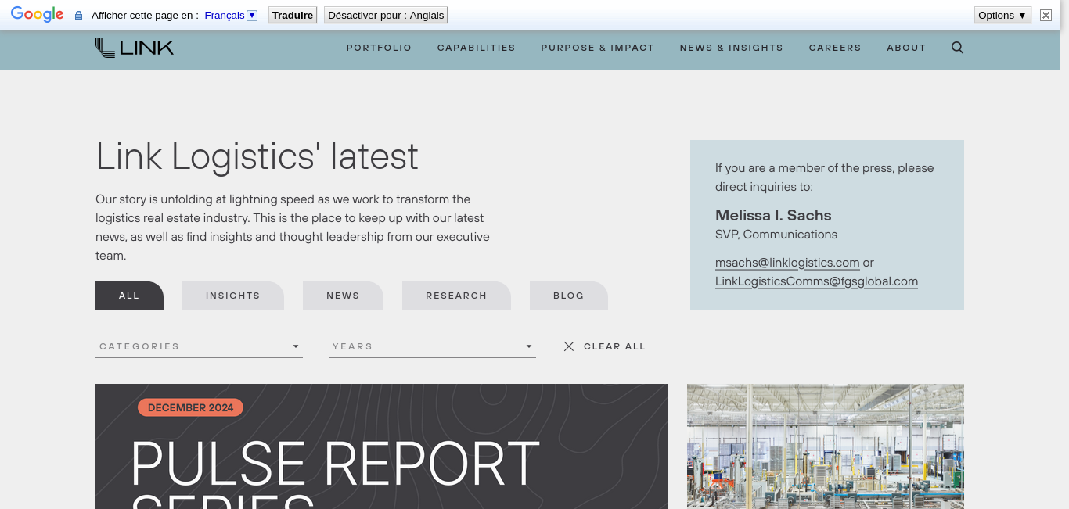This screenshot has height=509, width=1069.
Task: Expand the Categories filter dropdown
Action: click(x=199, y=346)
